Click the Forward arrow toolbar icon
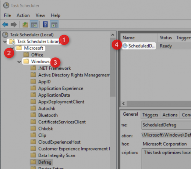Screen dimensions: 191x169 pos(14,25)
